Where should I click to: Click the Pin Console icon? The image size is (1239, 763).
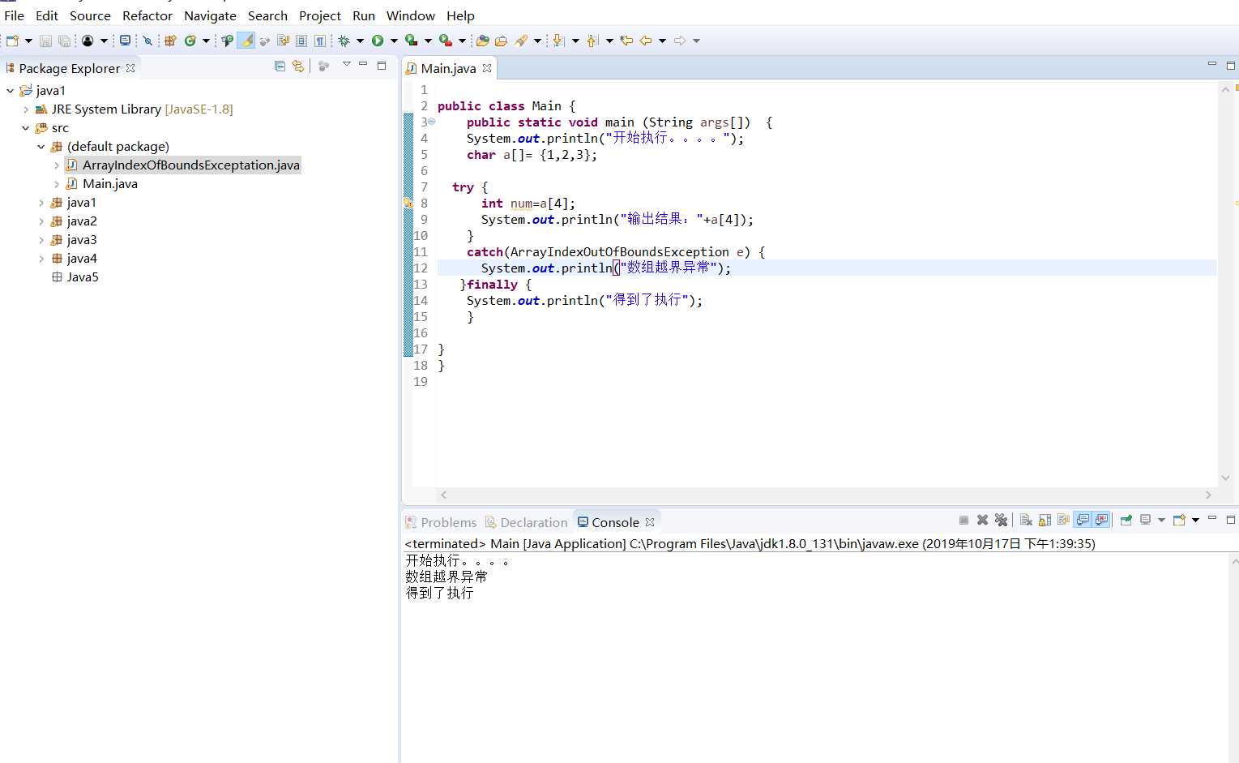click(1126, 521)
